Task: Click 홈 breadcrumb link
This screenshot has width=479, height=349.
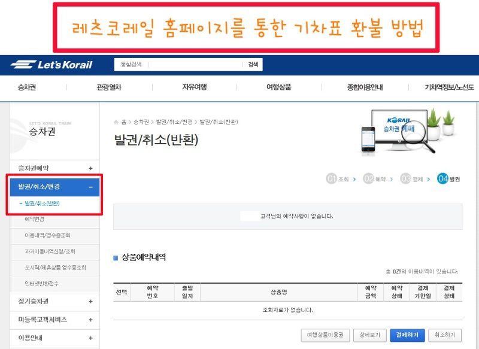Action: click(x=124, y=122)
